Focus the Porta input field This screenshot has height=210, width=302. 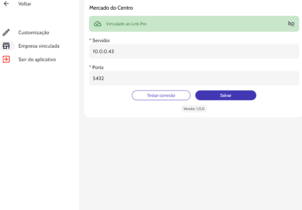(x=194, y=78)
